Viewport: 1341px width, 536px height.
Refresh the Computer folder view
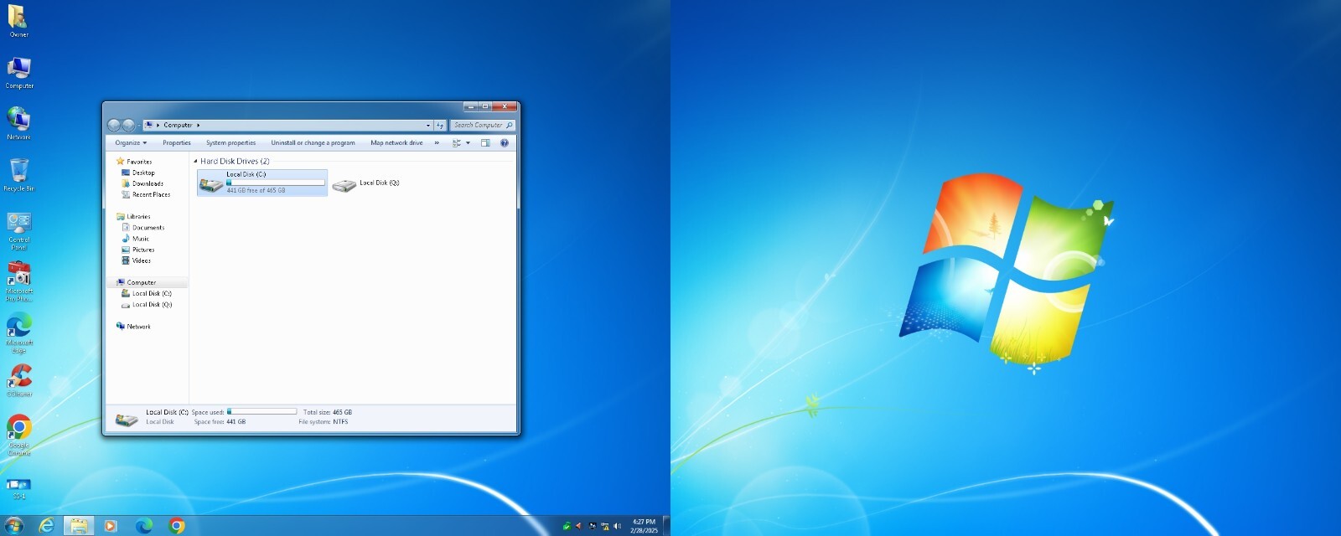coord(440,126)
